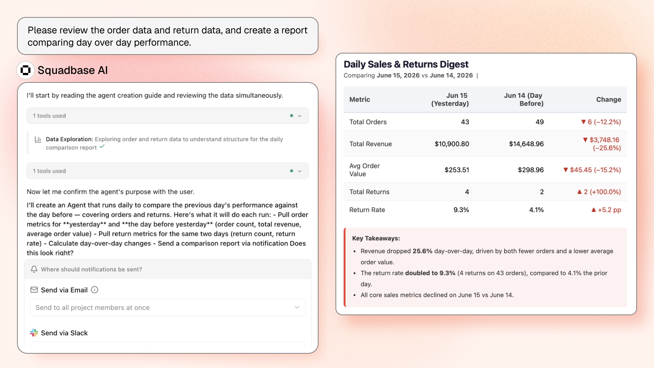Click the 'Change' column header
The width and height of the screenshot is (654, 368).
coord(609,99)
